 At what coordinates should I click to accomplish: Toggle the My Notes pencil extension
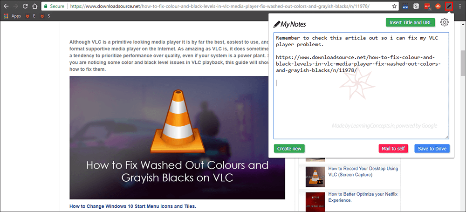coord(449,6)
